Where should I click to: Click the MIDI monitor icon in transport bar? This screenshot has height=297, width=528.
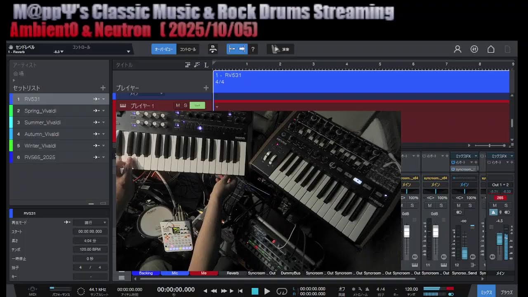click(x=33, y=289)
